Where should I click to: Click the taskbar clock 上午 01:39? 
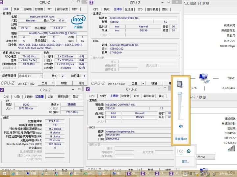tap(225, 174)
